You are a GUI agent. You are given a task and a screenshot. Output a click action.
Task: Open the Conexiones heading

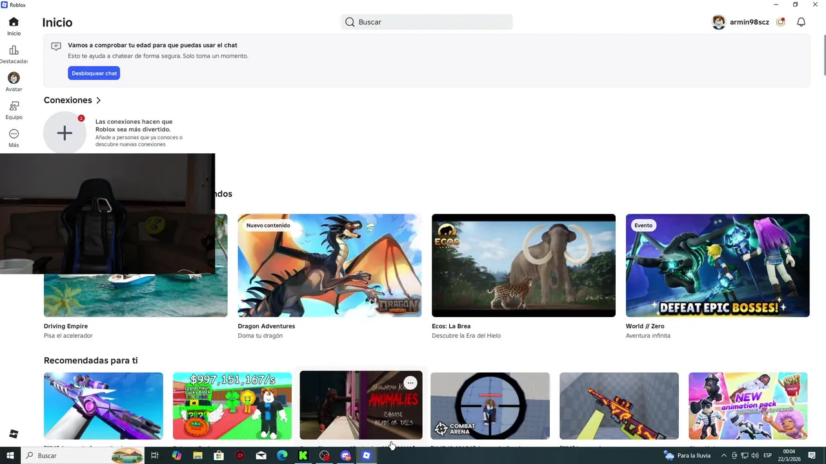pos(68,101)
